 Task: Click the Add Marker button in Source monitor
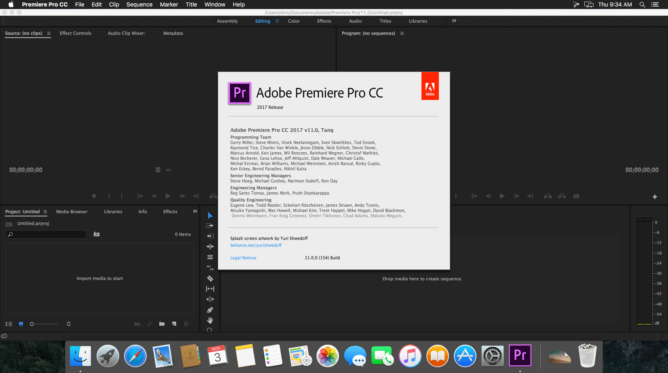(94, 196)
